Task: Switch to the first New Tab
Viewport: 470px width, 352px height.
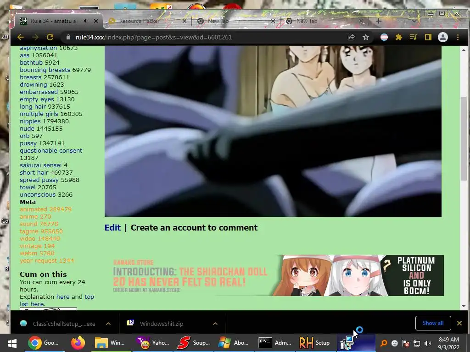Action: 218,21
